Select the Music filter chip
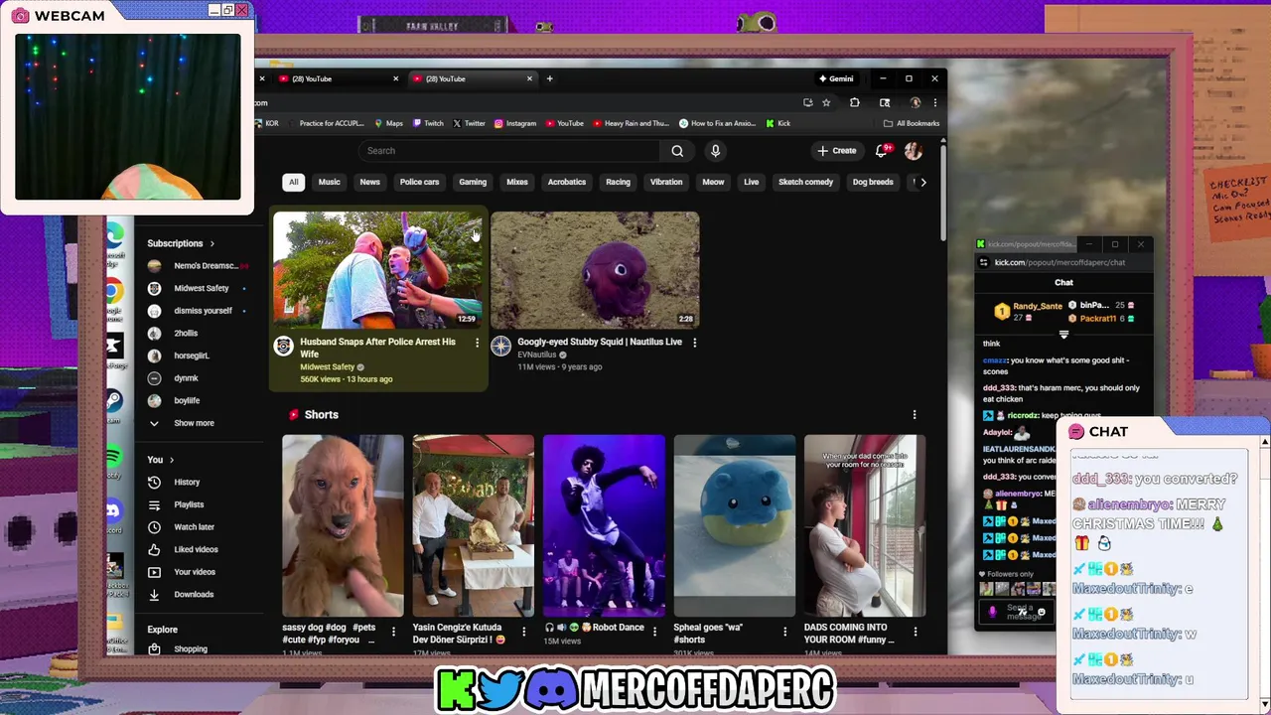 329,182
